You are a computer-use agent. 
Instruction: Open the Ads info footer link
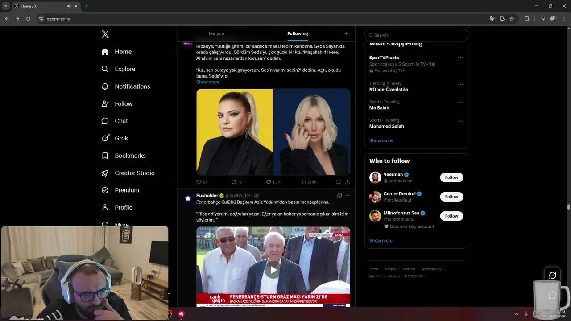click(x=375, y=276)
